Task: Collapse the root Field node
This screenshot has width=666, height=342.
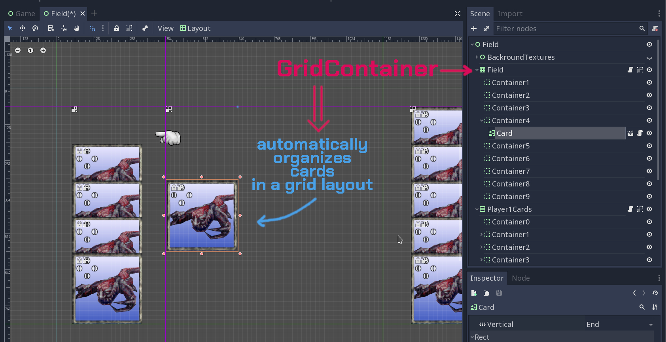Action: (472, 45)
